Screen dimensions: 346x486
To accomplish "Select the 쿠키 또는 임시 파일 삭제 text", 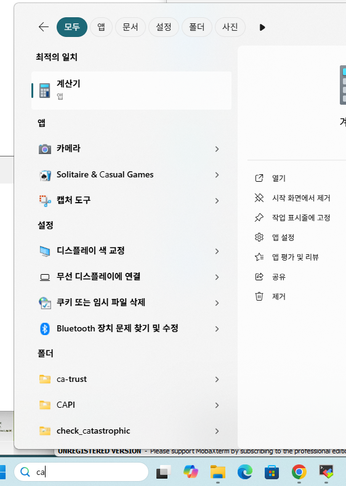I will (101, 302).
